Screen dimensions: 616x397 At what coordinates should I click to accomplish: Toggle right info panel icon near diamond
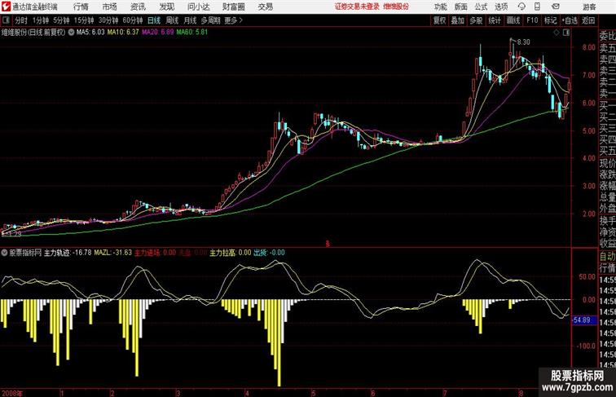click(566, 33)
